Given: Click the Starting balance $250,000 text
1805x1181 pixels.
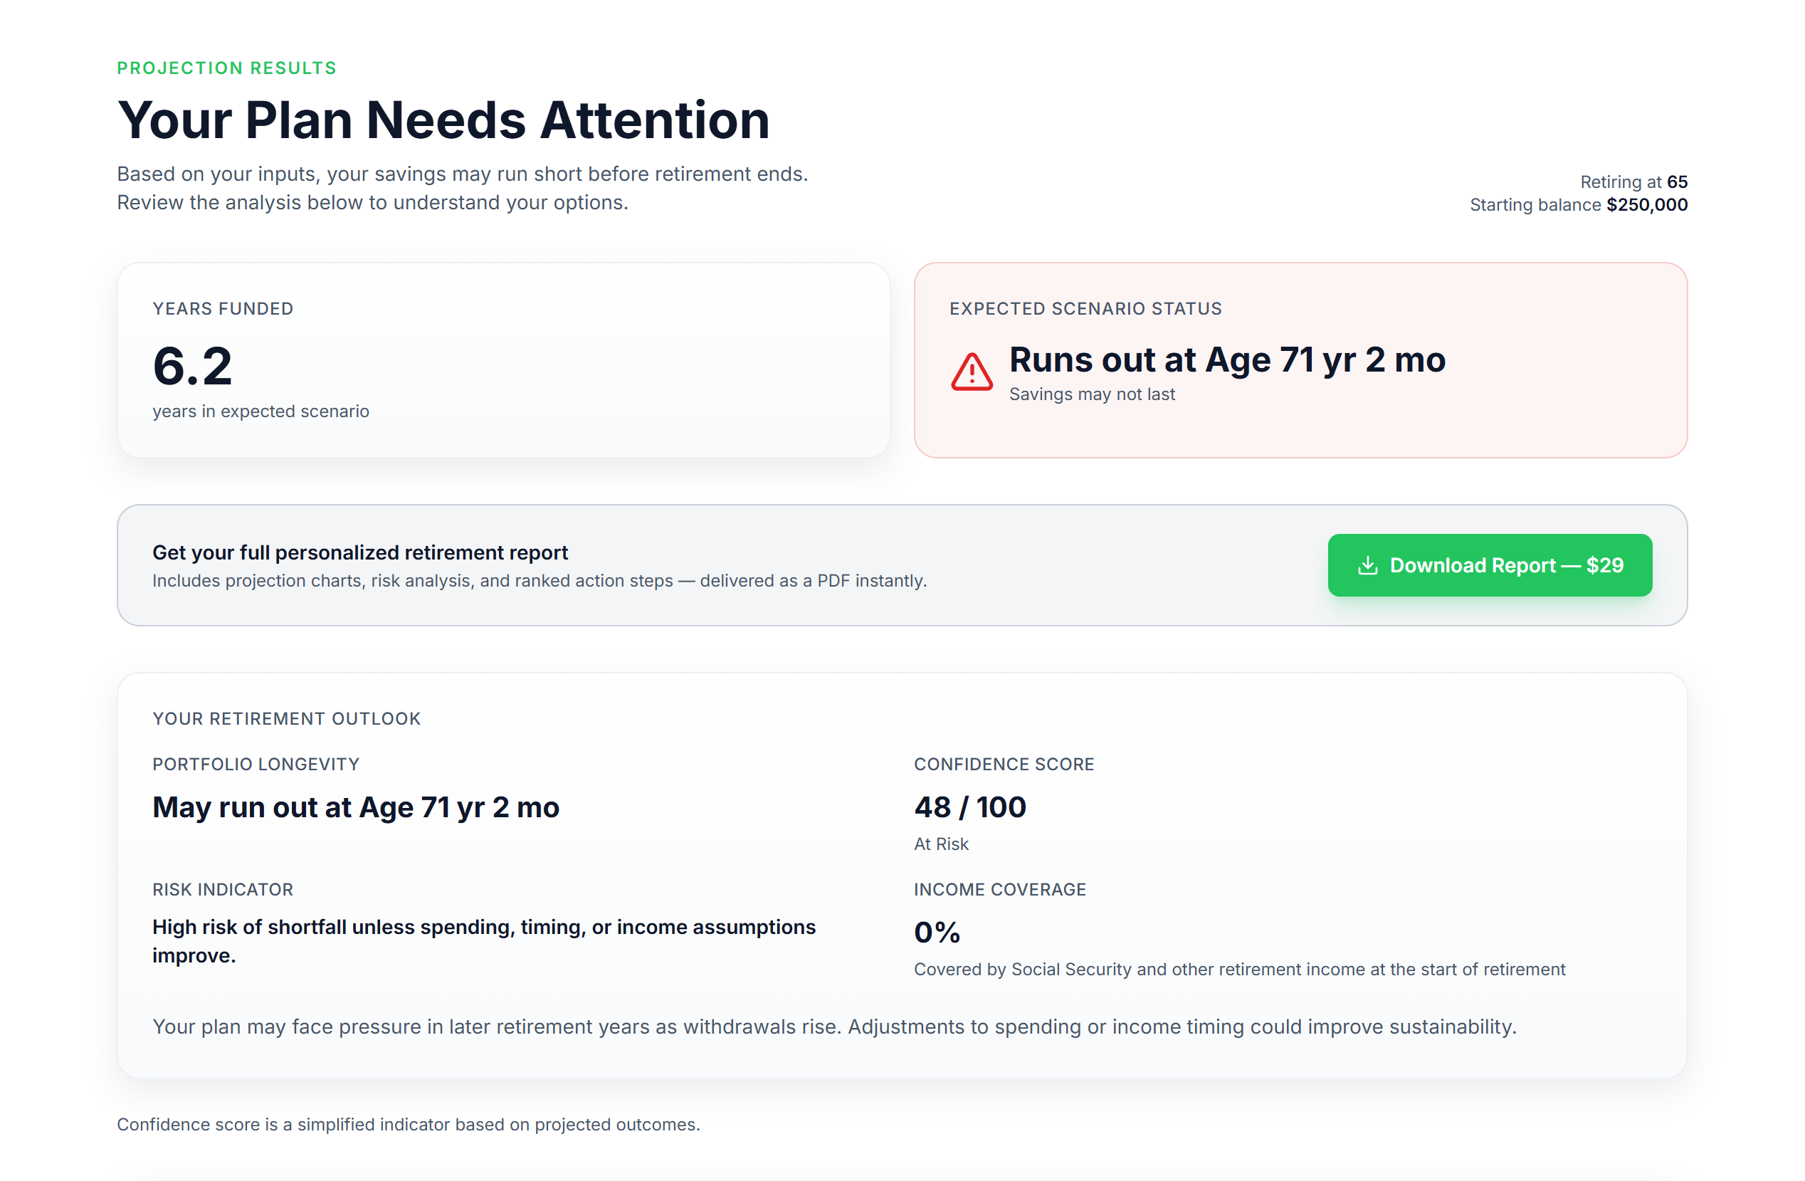Looking at the screenshot, I should tap(1578, 205).
